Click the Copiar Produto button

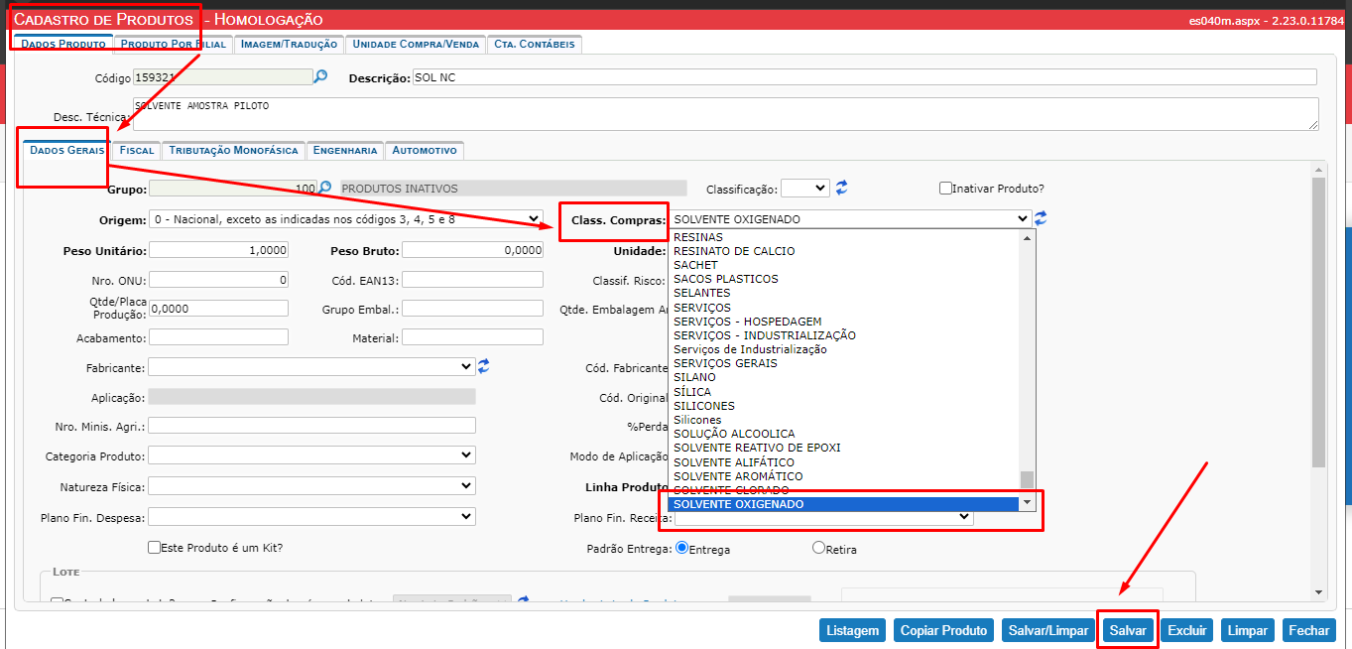point(943,630)
